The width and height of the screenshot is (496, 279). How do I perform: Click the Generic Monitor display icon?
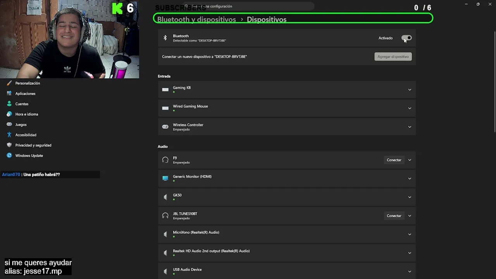165,178
